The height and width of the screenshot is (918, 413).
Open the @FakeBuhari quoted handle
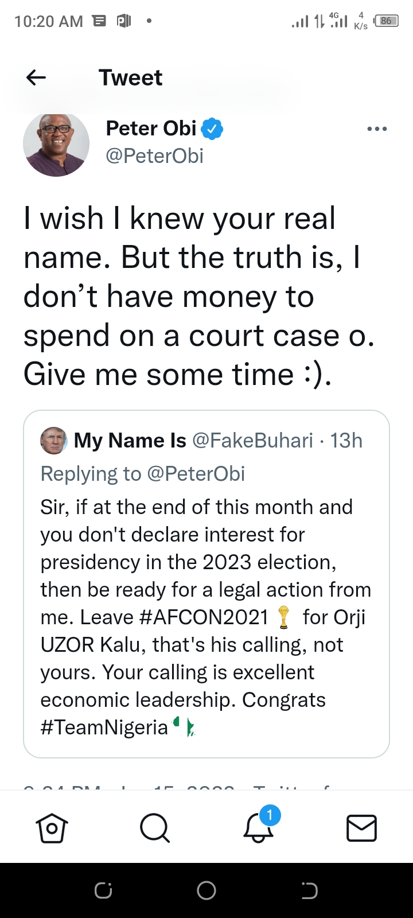coord(252,441)
